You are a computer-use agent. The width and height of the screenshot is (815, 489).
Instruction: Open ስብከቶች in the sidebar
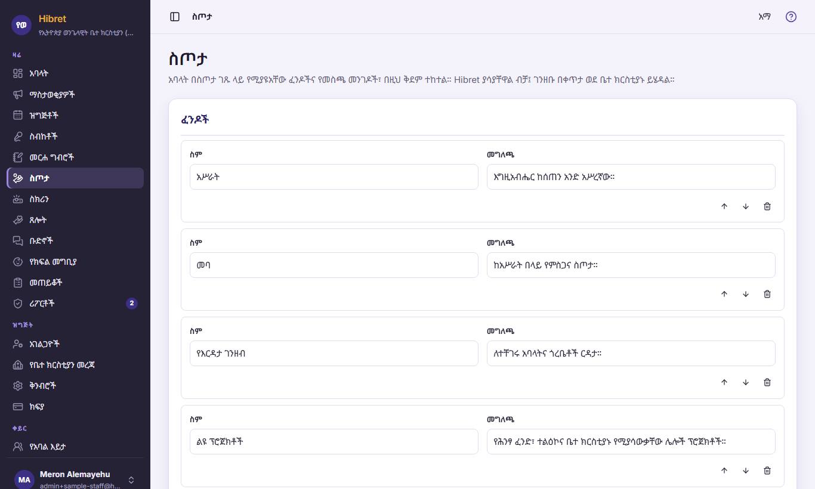click(x=75, y=136)
